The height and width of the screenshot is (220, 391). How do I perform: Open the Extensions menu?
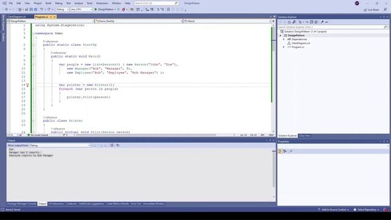coord(102,3)
